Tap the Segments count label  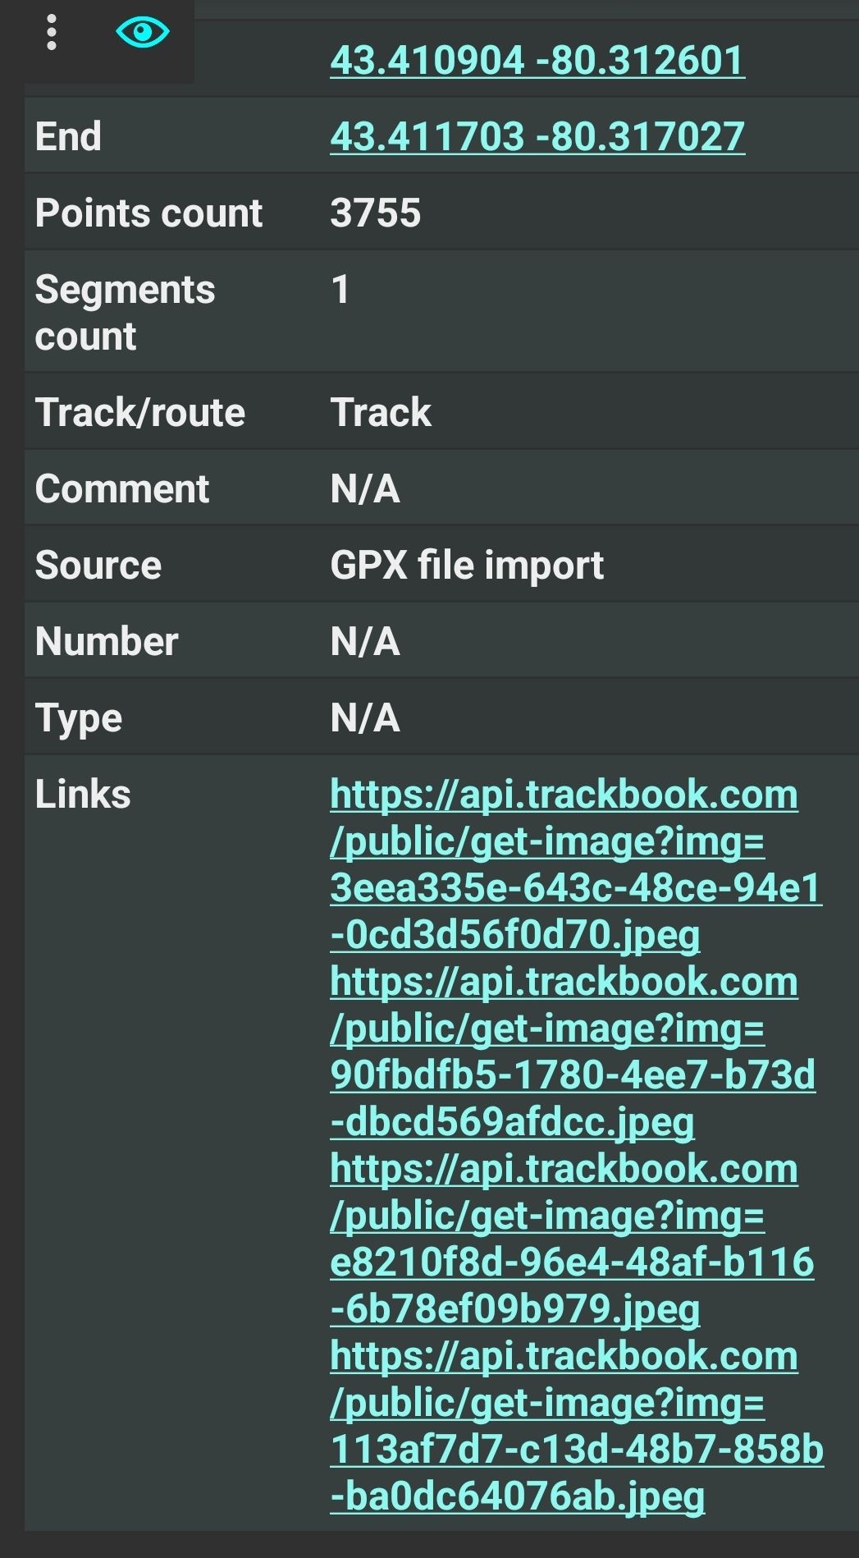tap(125, 313)
